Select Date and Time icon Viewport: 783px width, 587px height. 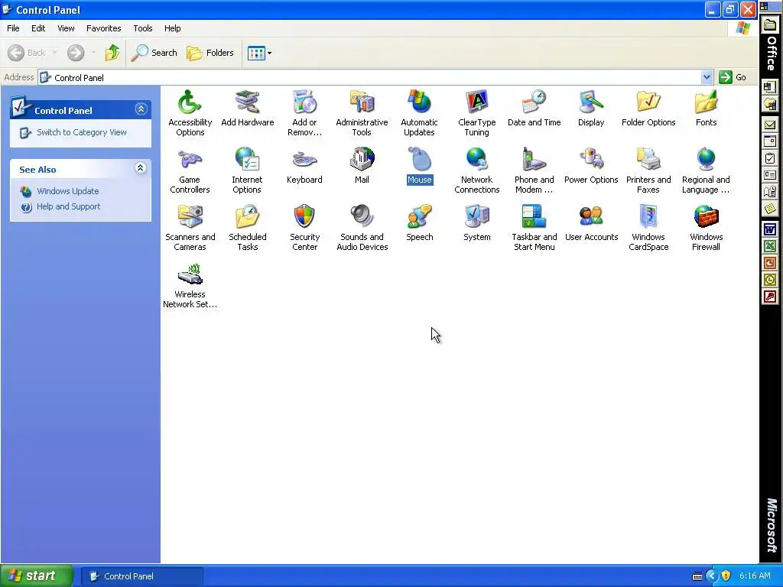tap(534, 102)
